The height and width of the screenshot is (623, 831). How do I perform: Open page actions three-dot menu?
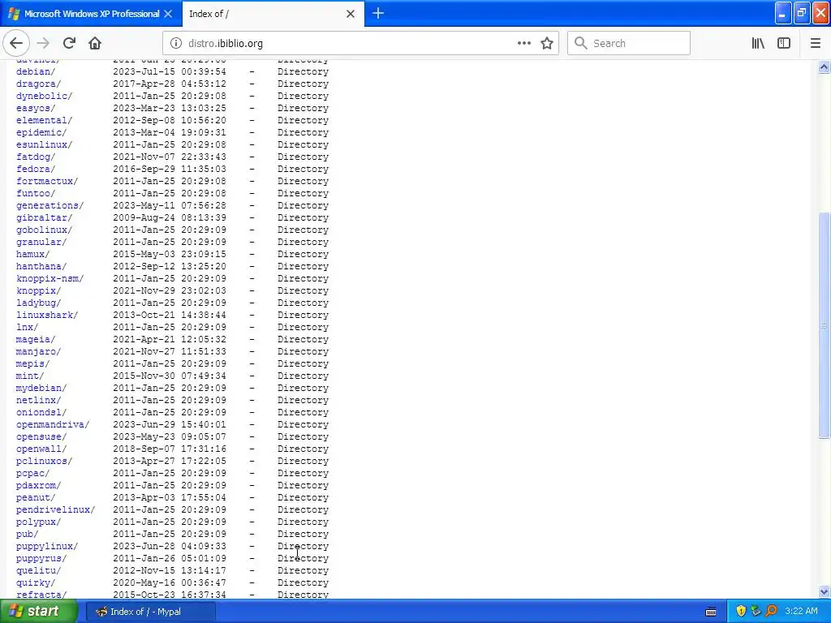[524, 44]
